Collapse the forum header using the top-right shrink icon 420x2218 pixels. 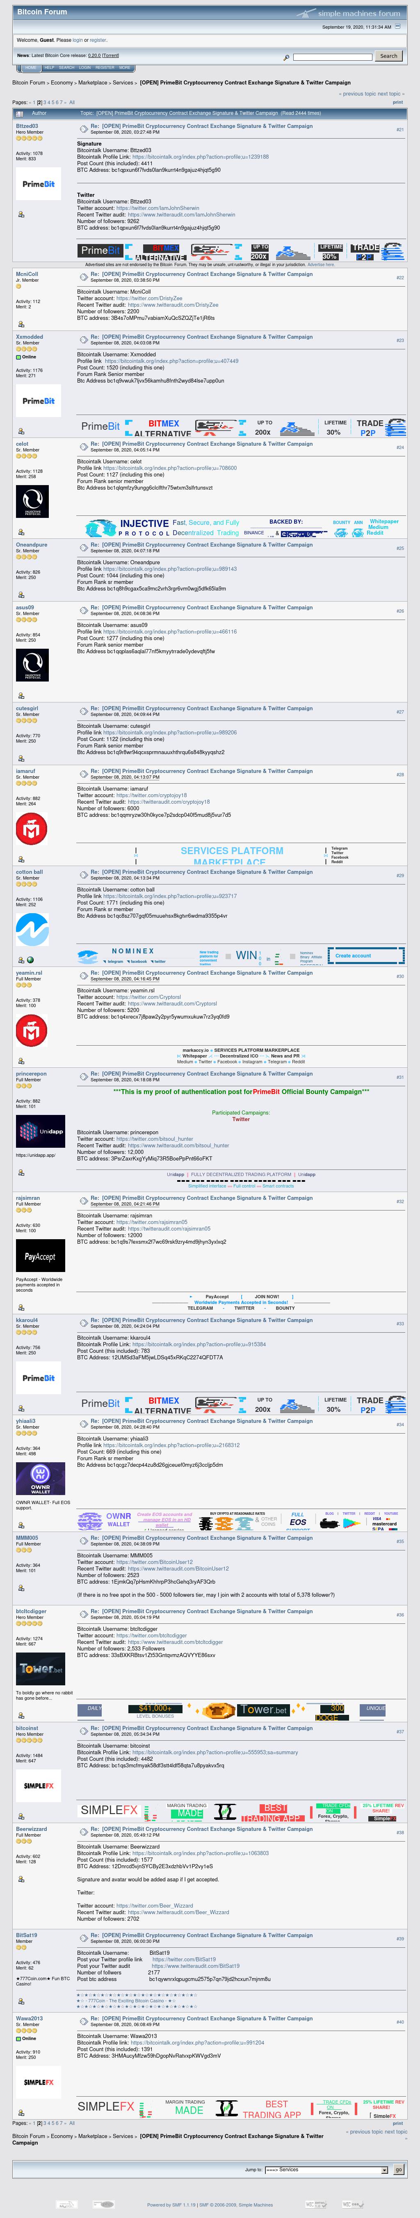click(397, 27)
